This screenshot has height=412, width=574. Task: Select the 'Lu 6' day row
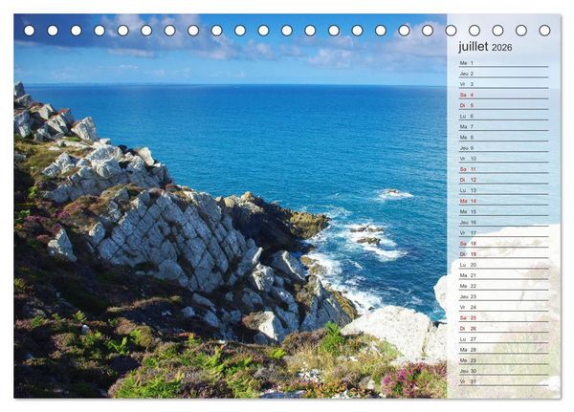coord(504,116)
